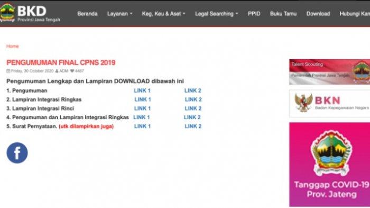This screenshot has height=208, width=370.
Task: Open LINK 2 for Pengumuman dan Lampiran Integrasi Ringkas
Action: pyautogui.click(x=192, y=117)
